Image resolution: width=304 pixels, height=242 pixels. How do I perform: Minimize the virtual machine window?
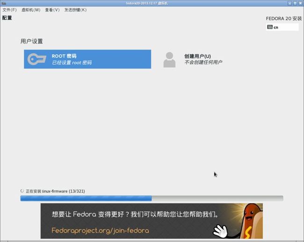point(290,3)
